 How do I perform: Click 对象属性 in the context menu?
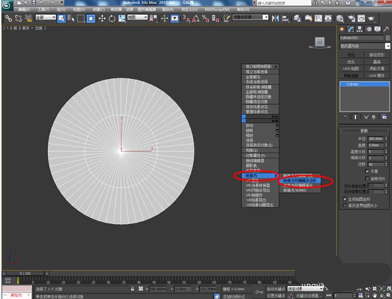255,155
